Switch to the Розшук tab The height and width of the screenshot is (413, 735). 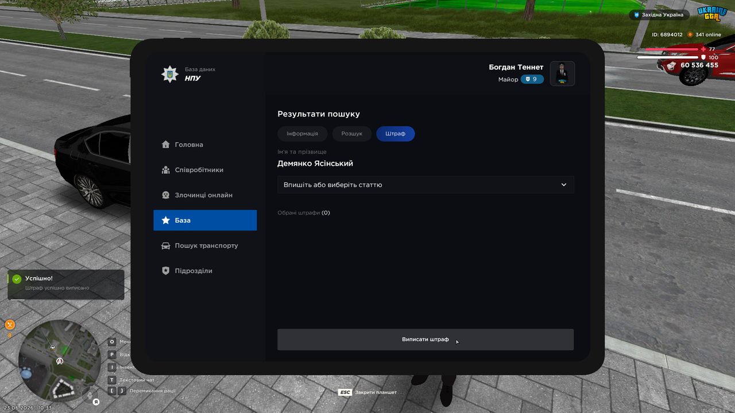point(352,134)
